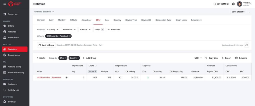
Task: Remove the Bruce Bet offer filter chip
Action: (x=70, y=36)
